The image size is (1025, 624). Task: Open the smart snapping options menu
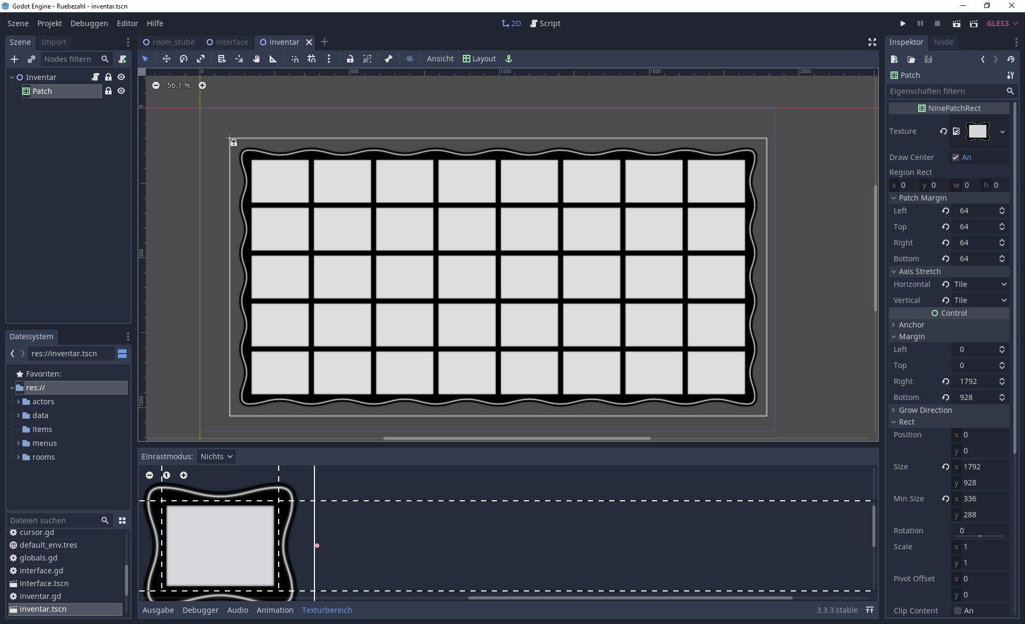[329, 59]
